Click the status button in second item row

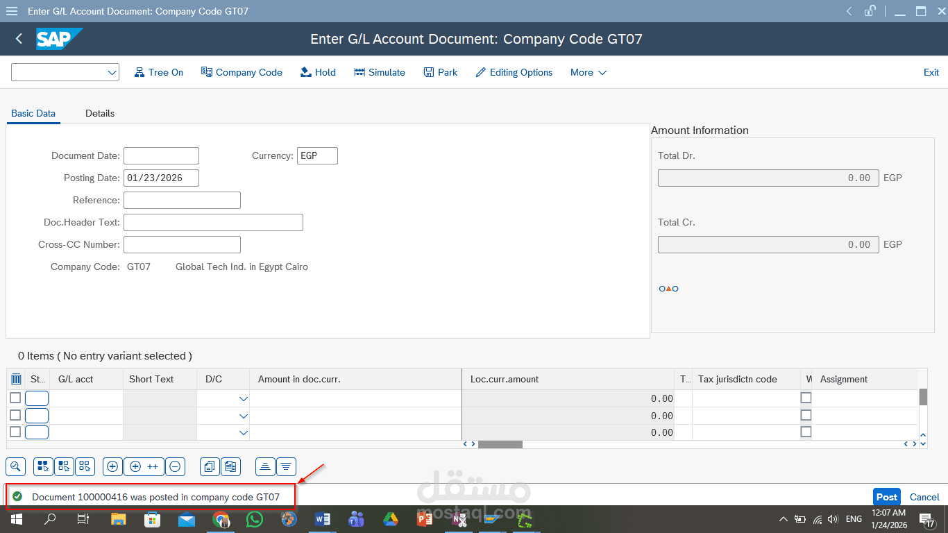[x=37, y=415]
